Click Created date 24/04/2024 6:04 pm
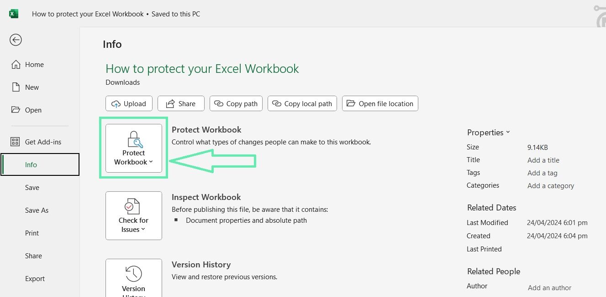Viewport: 606px width, 297px height. click(557, 236)
